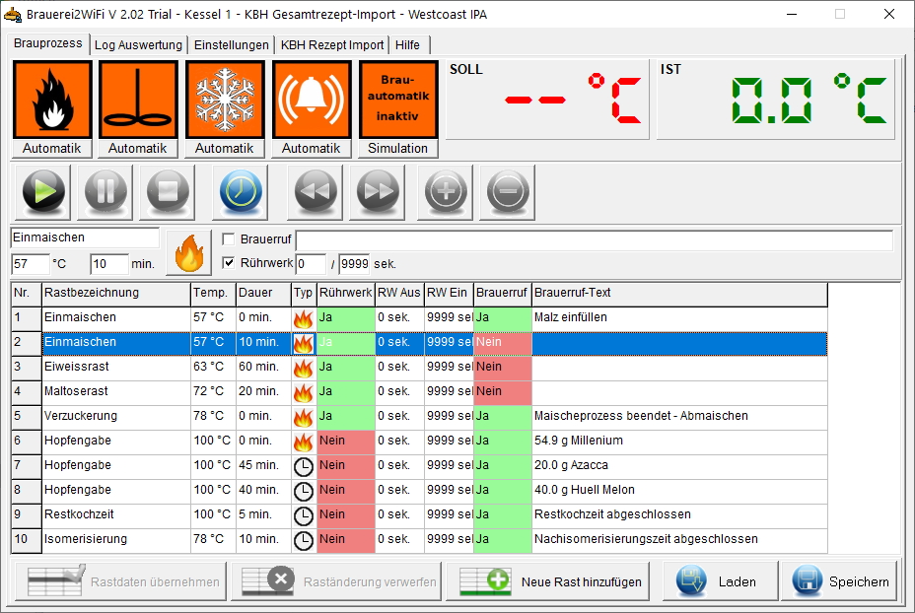The width and height of the screenshot is (915, 613).
Task: Click Neue Rast hinzufügen button
Action: click(550, 581)
